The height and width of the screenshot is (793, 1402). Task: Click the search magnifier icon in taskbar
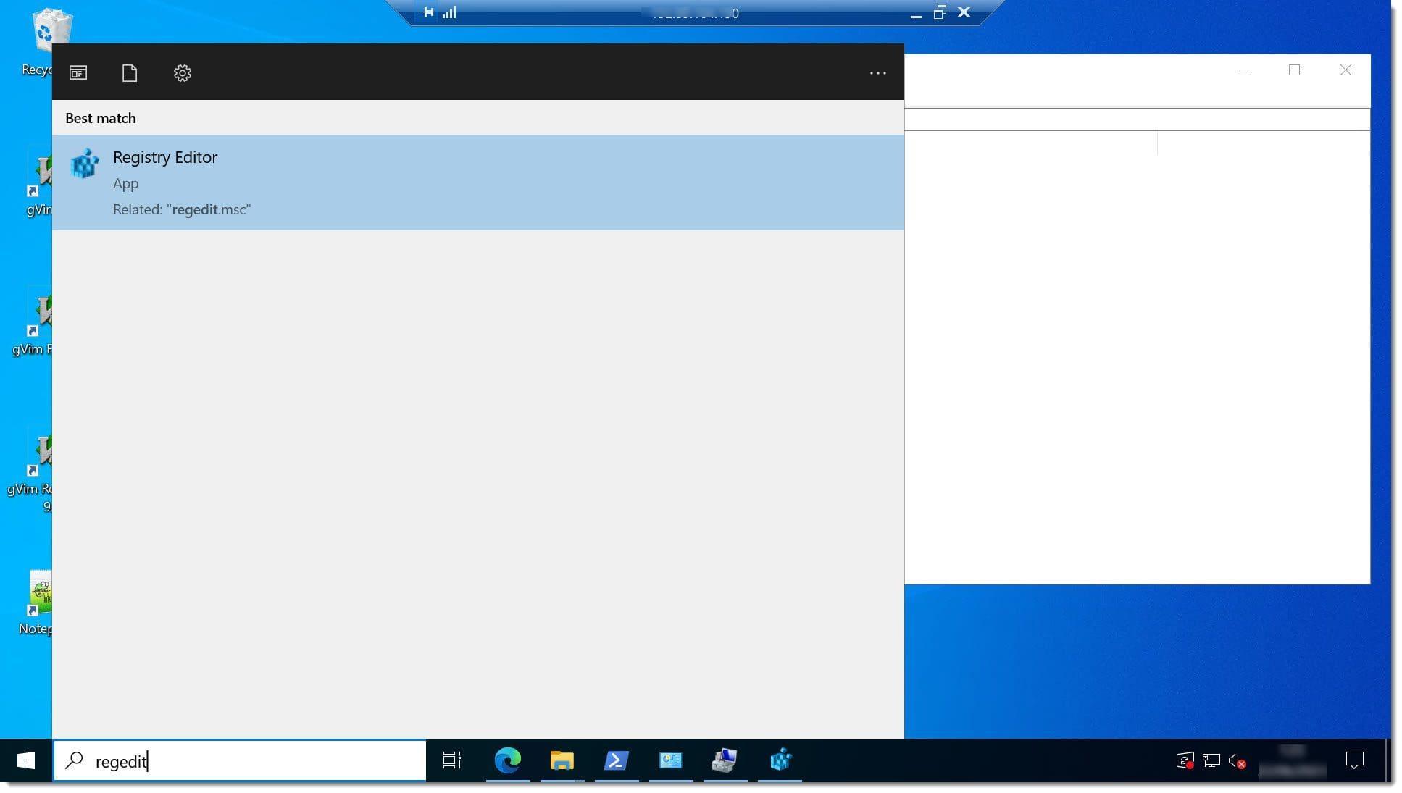[74, 760]
